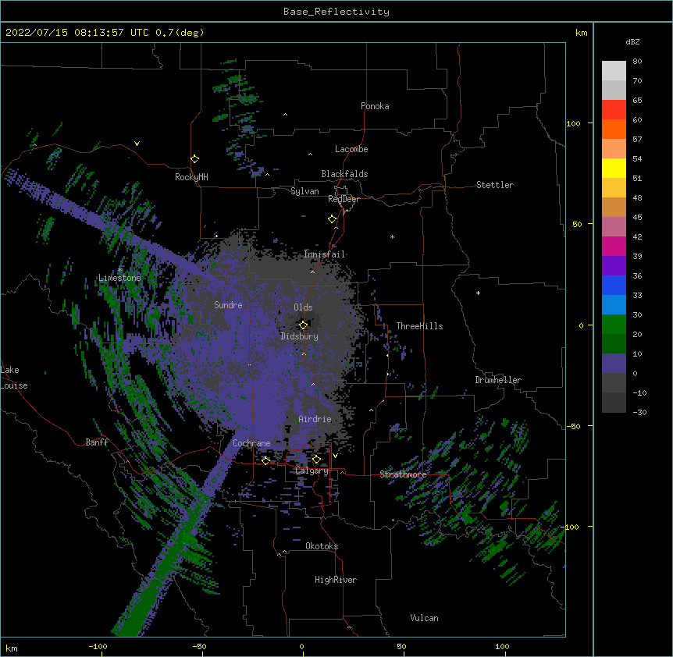
Task: Click the Lake Louise label
Action: pyautogui.click(x=14, y=378)
